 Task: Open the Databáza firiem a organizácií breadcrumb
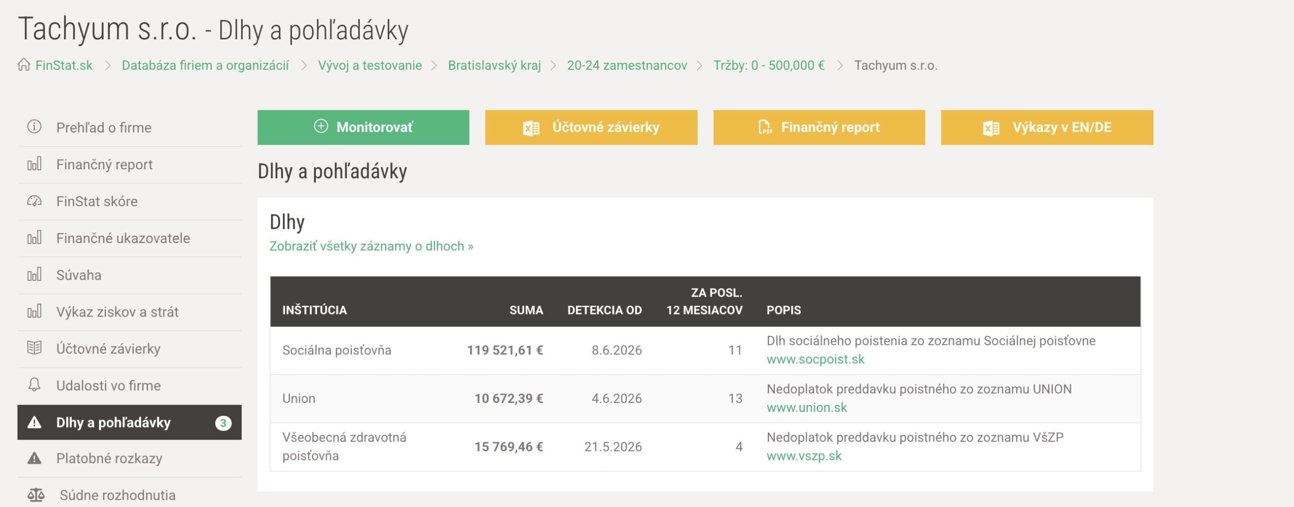pos(205,65)
